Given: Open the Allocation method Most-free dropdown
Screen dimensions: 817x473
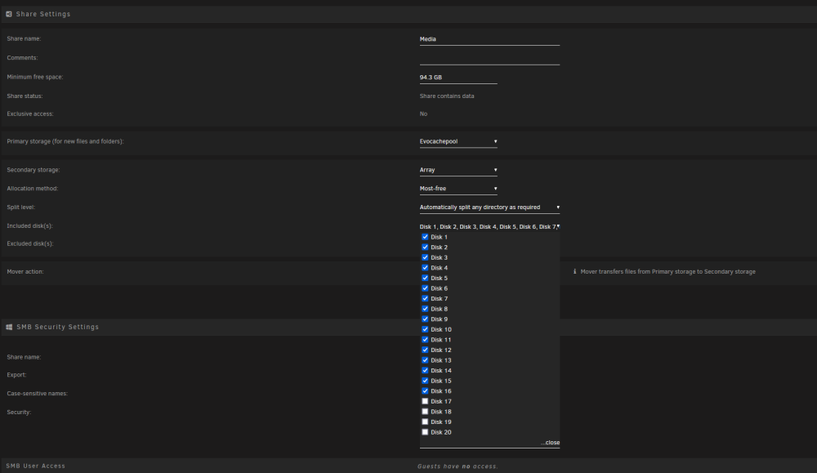Looking at the screenshot, I should [458, 189].
